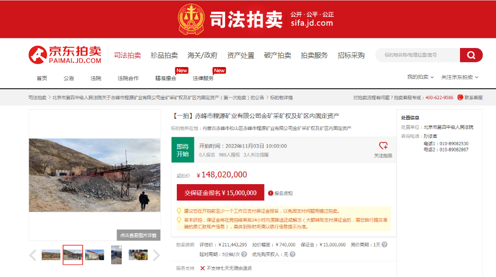Viewport: 496px width, 277px height.
Task: Show previous thumbnails with left arrow
Action: click(33, 255)
